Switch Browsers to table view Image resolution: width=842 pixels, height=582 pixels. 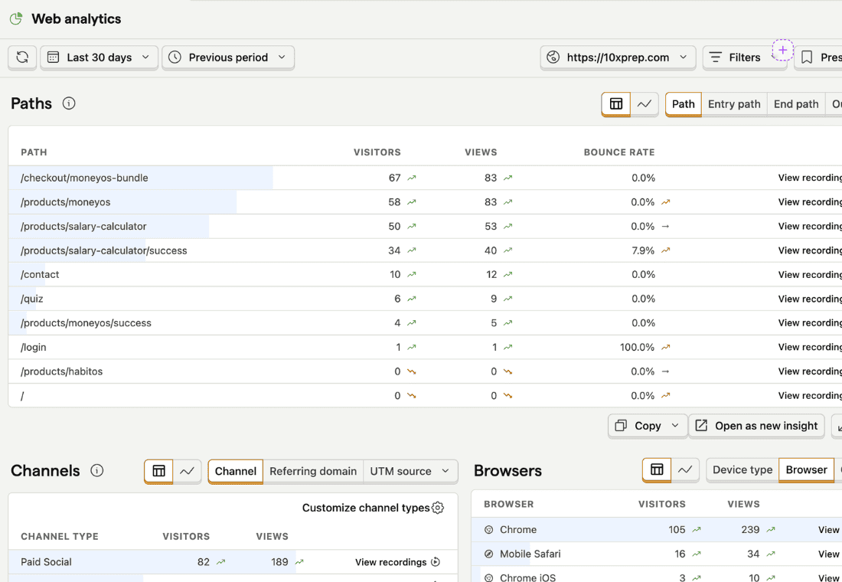[x=657, y=469]
